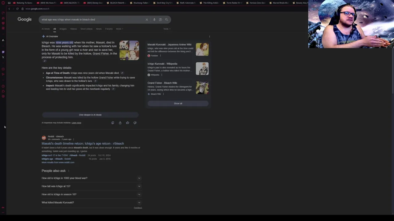Open the Aria AI sidebar icon
394x221 pixels.
pyautogui.click(x=3, y=40)
